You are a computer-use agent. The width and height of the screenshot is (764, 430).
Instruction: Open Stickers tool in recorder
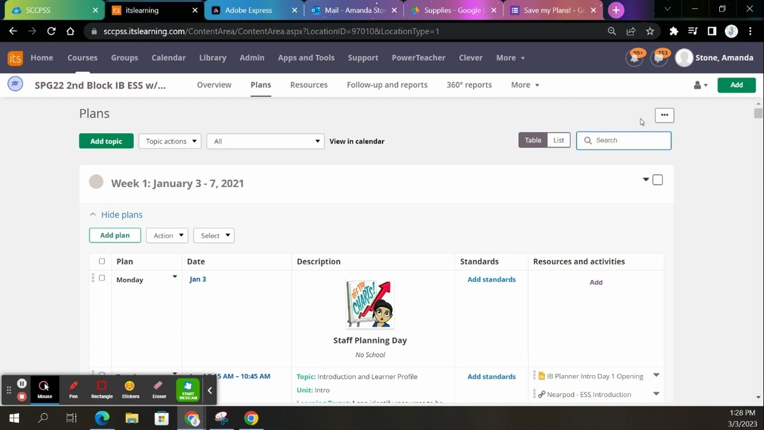coord(131,389)
